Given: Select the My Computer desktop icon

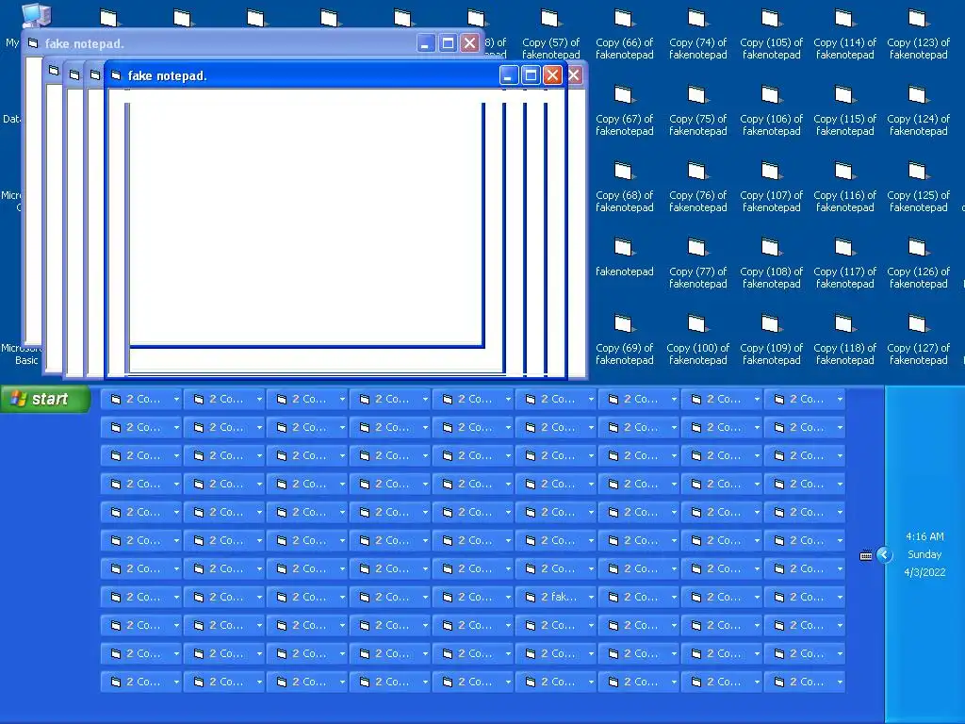Looking at the screenshot, I should pos(36,15).
